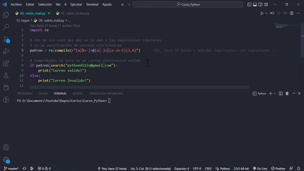
Task: Open previous revision changes icon
Action: 272,13
